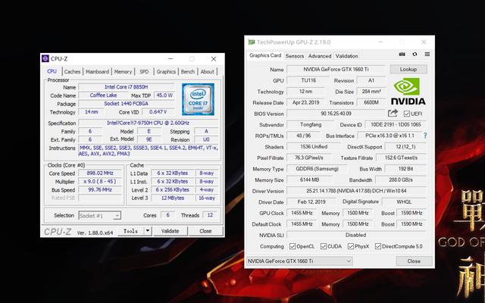The image size is (485, 303).
Task: Click the Digital Signature value WHQL
Action: tap(404, 202)
